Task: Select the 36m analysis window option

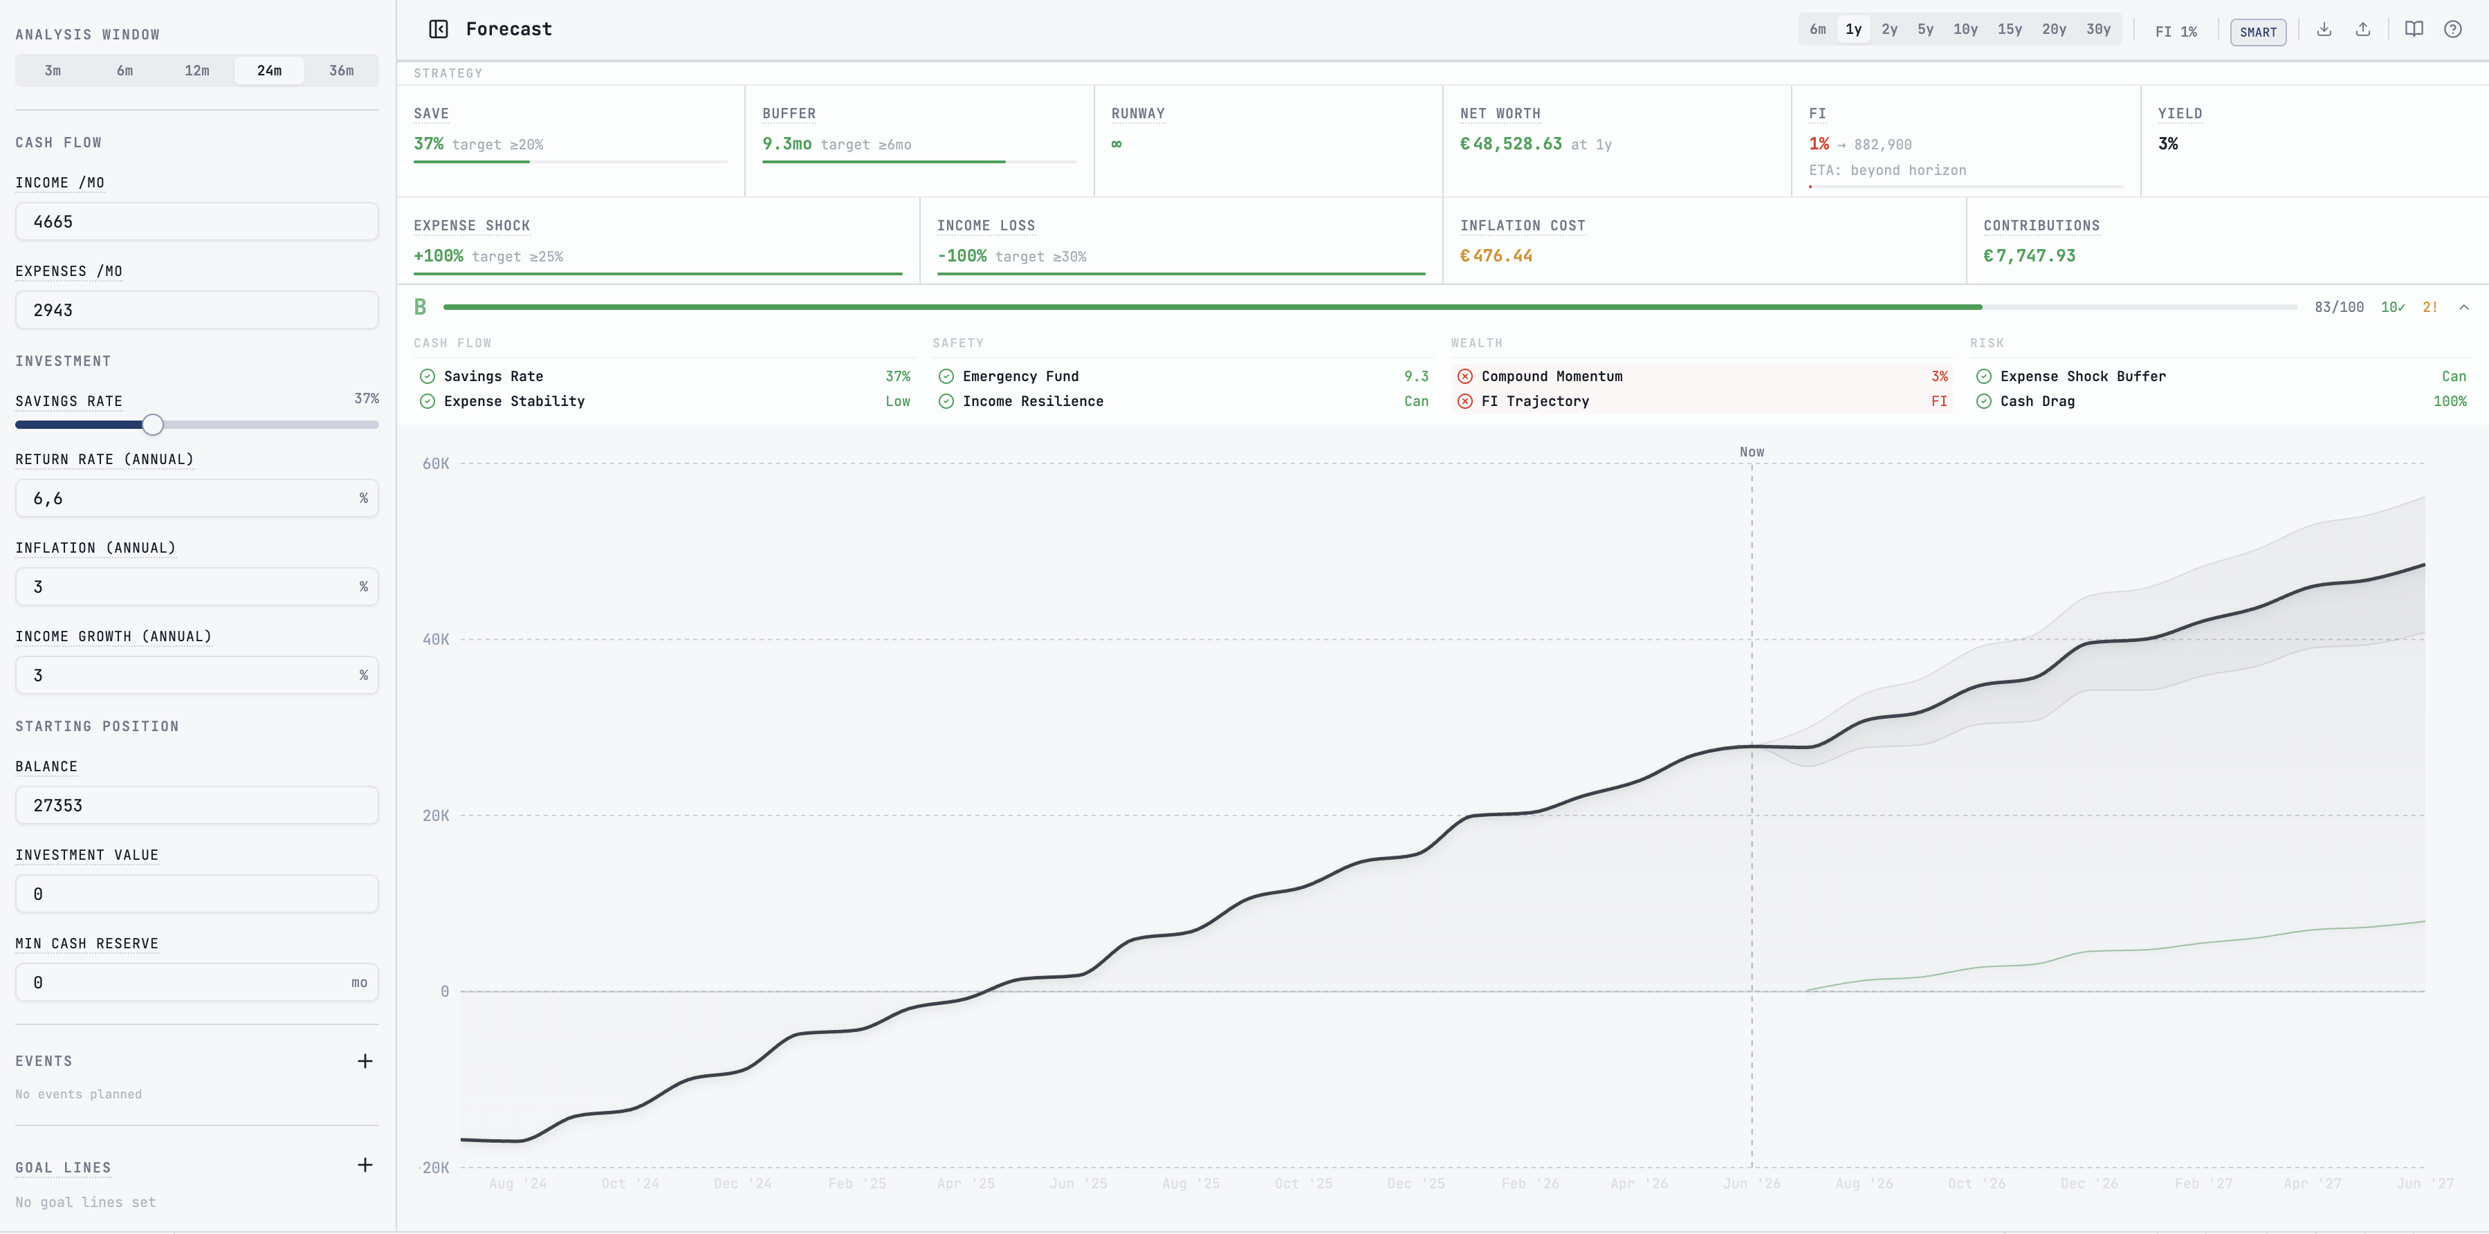Action: (341, 71)
